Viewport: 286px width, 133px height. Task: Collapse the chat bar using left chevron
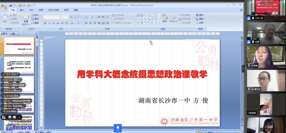(19, 117)
